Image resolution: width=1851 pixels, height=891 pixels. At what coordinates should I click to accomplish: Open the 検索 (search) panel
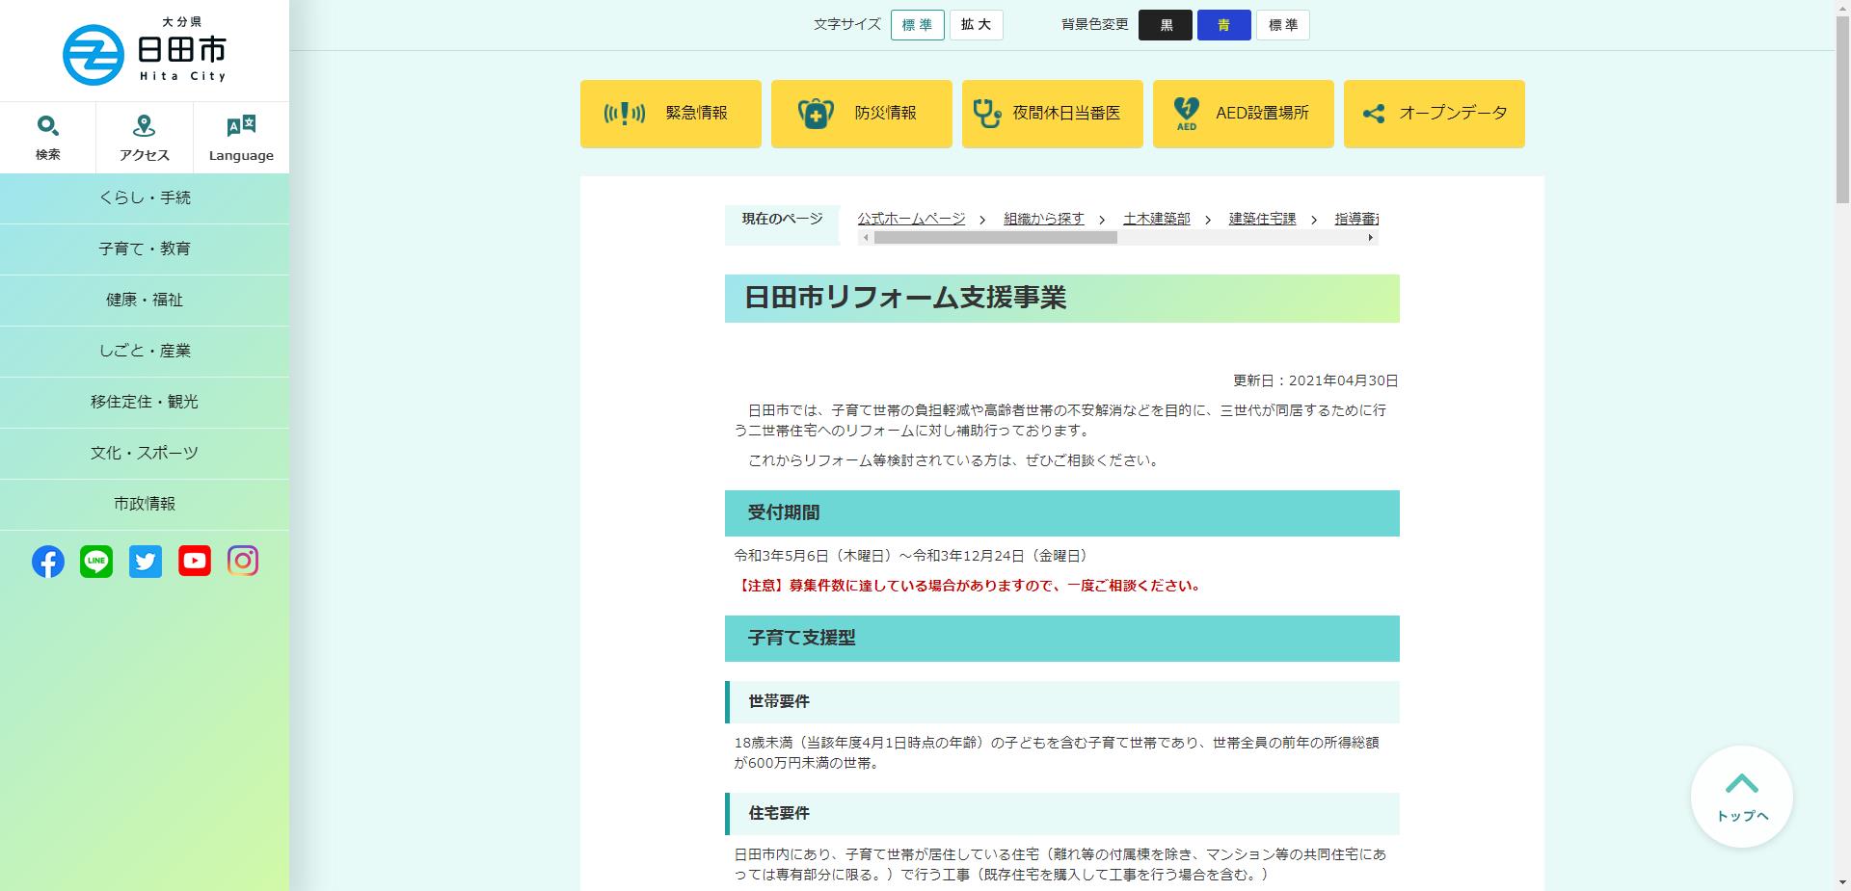coord(47,136)
